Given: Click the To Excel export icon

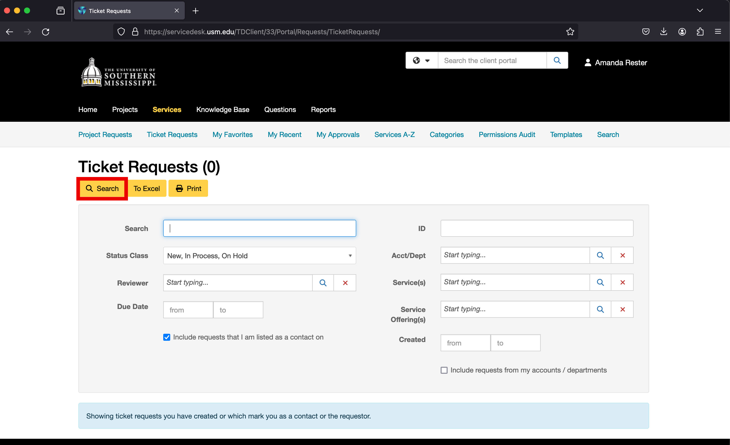Looking at the screenshot, I should click(x=147, y=188).
